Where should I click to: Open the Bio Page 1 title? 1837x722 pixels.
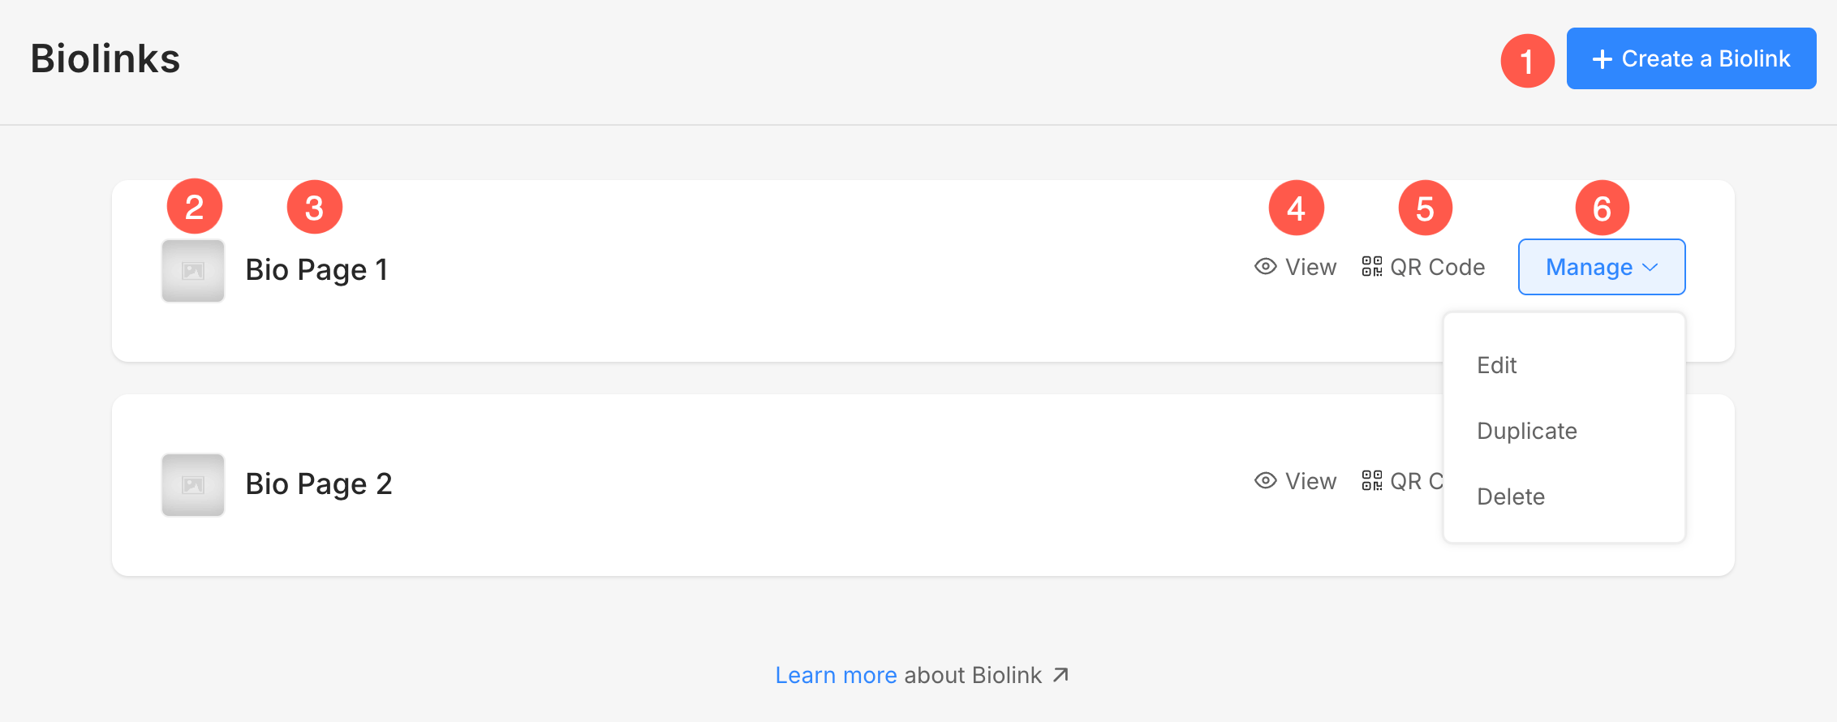(x=316, y=270)
